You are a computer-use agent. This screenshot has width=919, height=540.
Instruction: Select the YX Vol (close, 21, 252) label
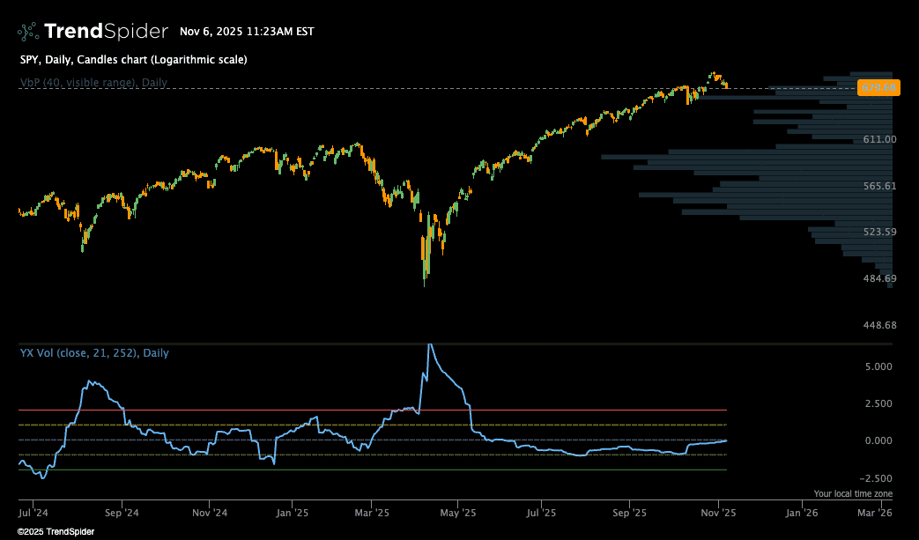(x=94, y=353)
